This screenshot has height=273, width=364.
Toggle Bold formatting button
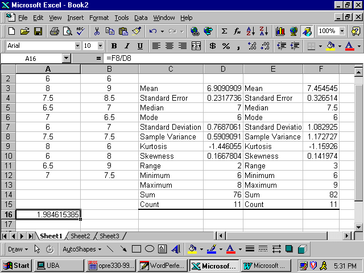tap(114, 45)
